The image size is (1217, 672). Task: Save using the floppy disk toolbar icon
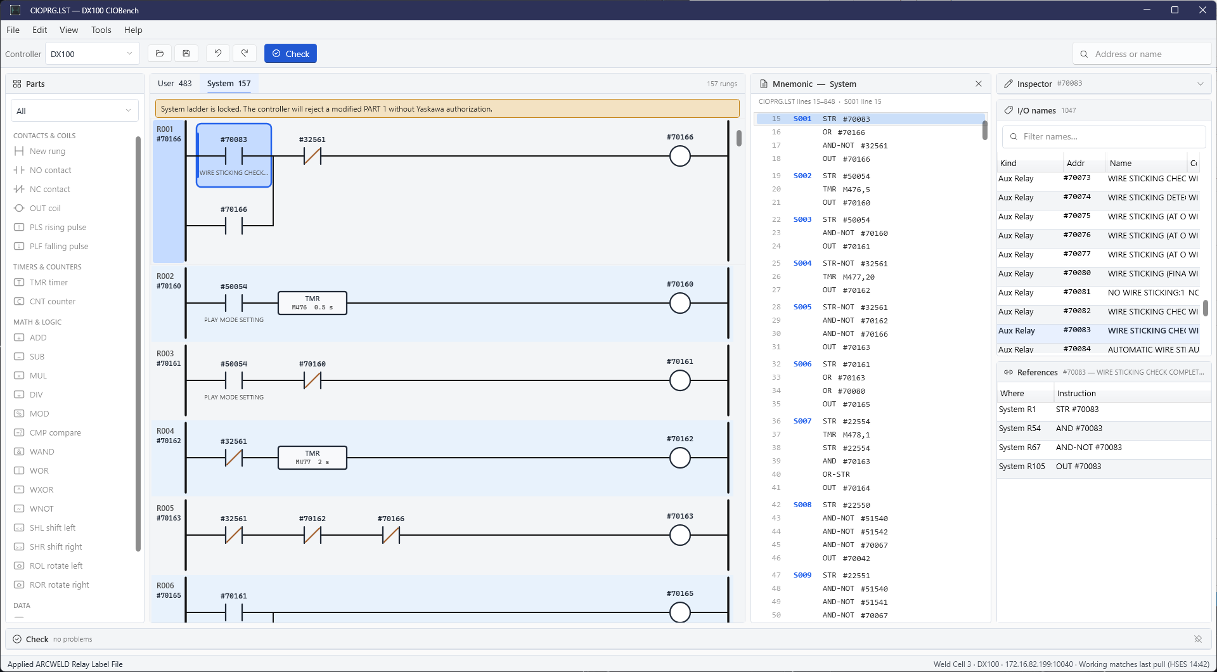click(186, 54)
